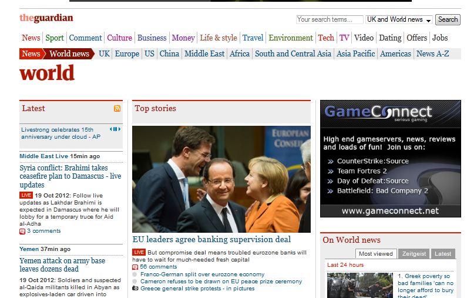Click the Guardian logo
Screen dimensions: 467x298
[46, 18]
